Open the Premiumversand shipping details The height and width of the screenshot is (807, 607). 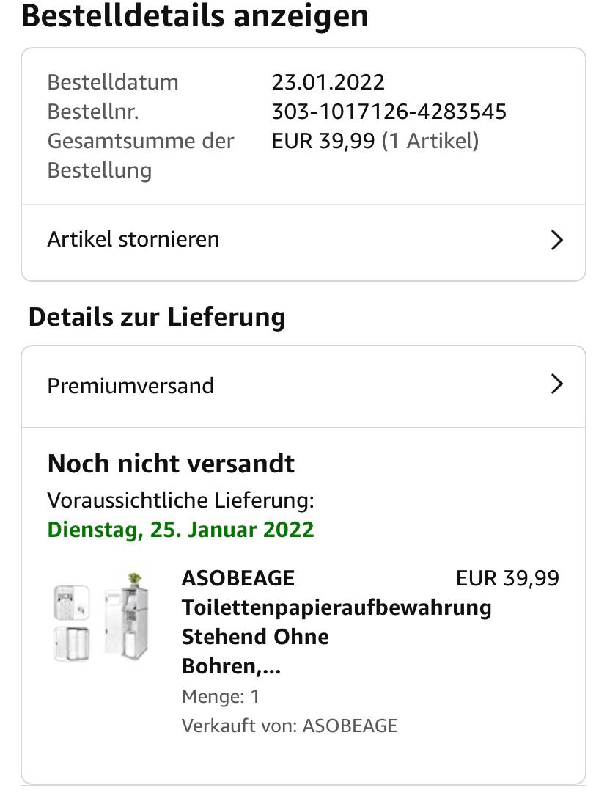tap(130, 386)
